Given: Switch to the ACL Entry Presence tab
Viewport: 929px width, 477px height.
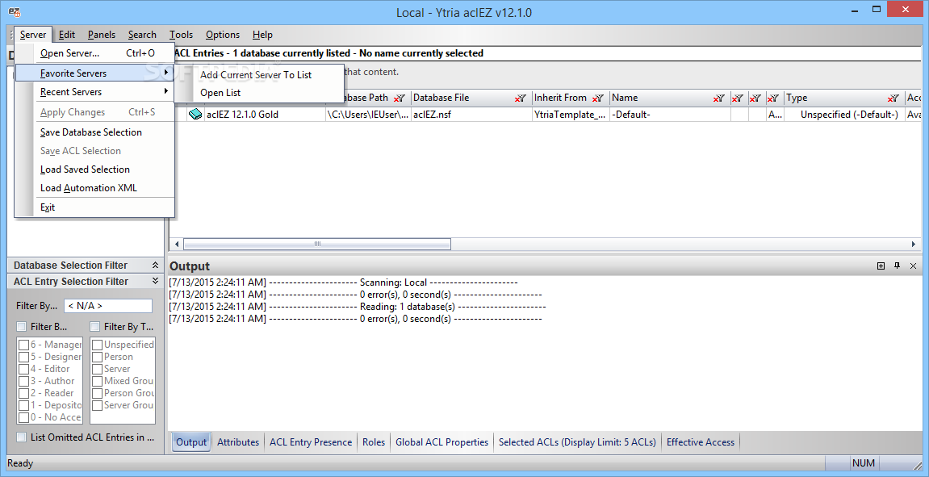Looking at the screenshot, I should 311,442.
